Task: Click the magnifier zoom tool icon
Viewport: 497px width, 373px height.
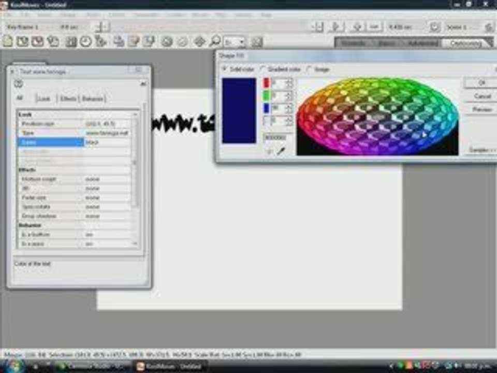Action: tap(215, 41)
